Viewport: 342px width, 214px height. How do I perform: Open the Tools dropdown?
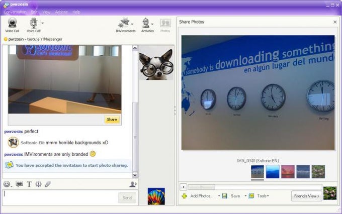click(263, 196)
